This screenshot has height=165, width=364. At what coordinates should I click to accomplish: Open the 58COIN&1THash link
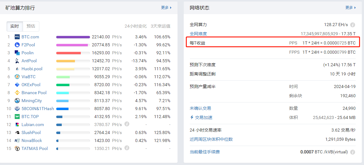pyautogui.click(x=38, y=109)
